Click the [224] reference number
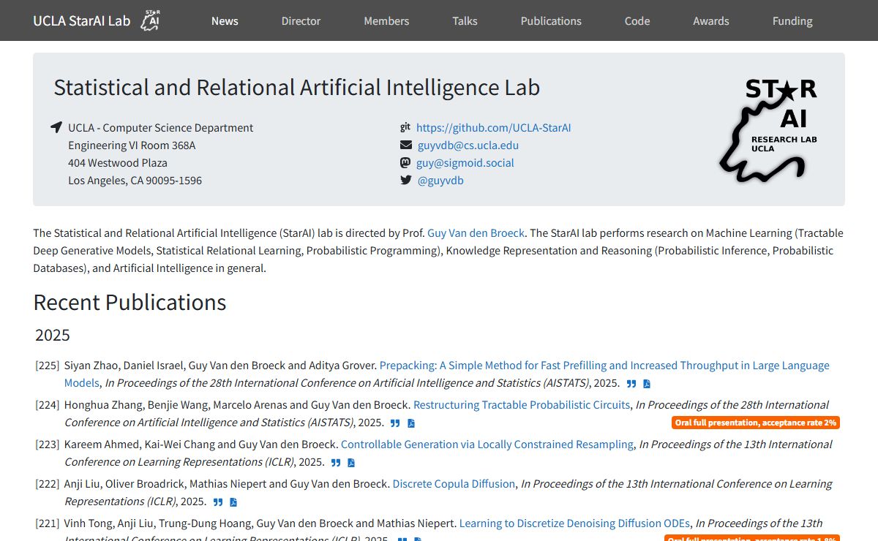This screenshot has height=541, width=878. coord(47,404)
